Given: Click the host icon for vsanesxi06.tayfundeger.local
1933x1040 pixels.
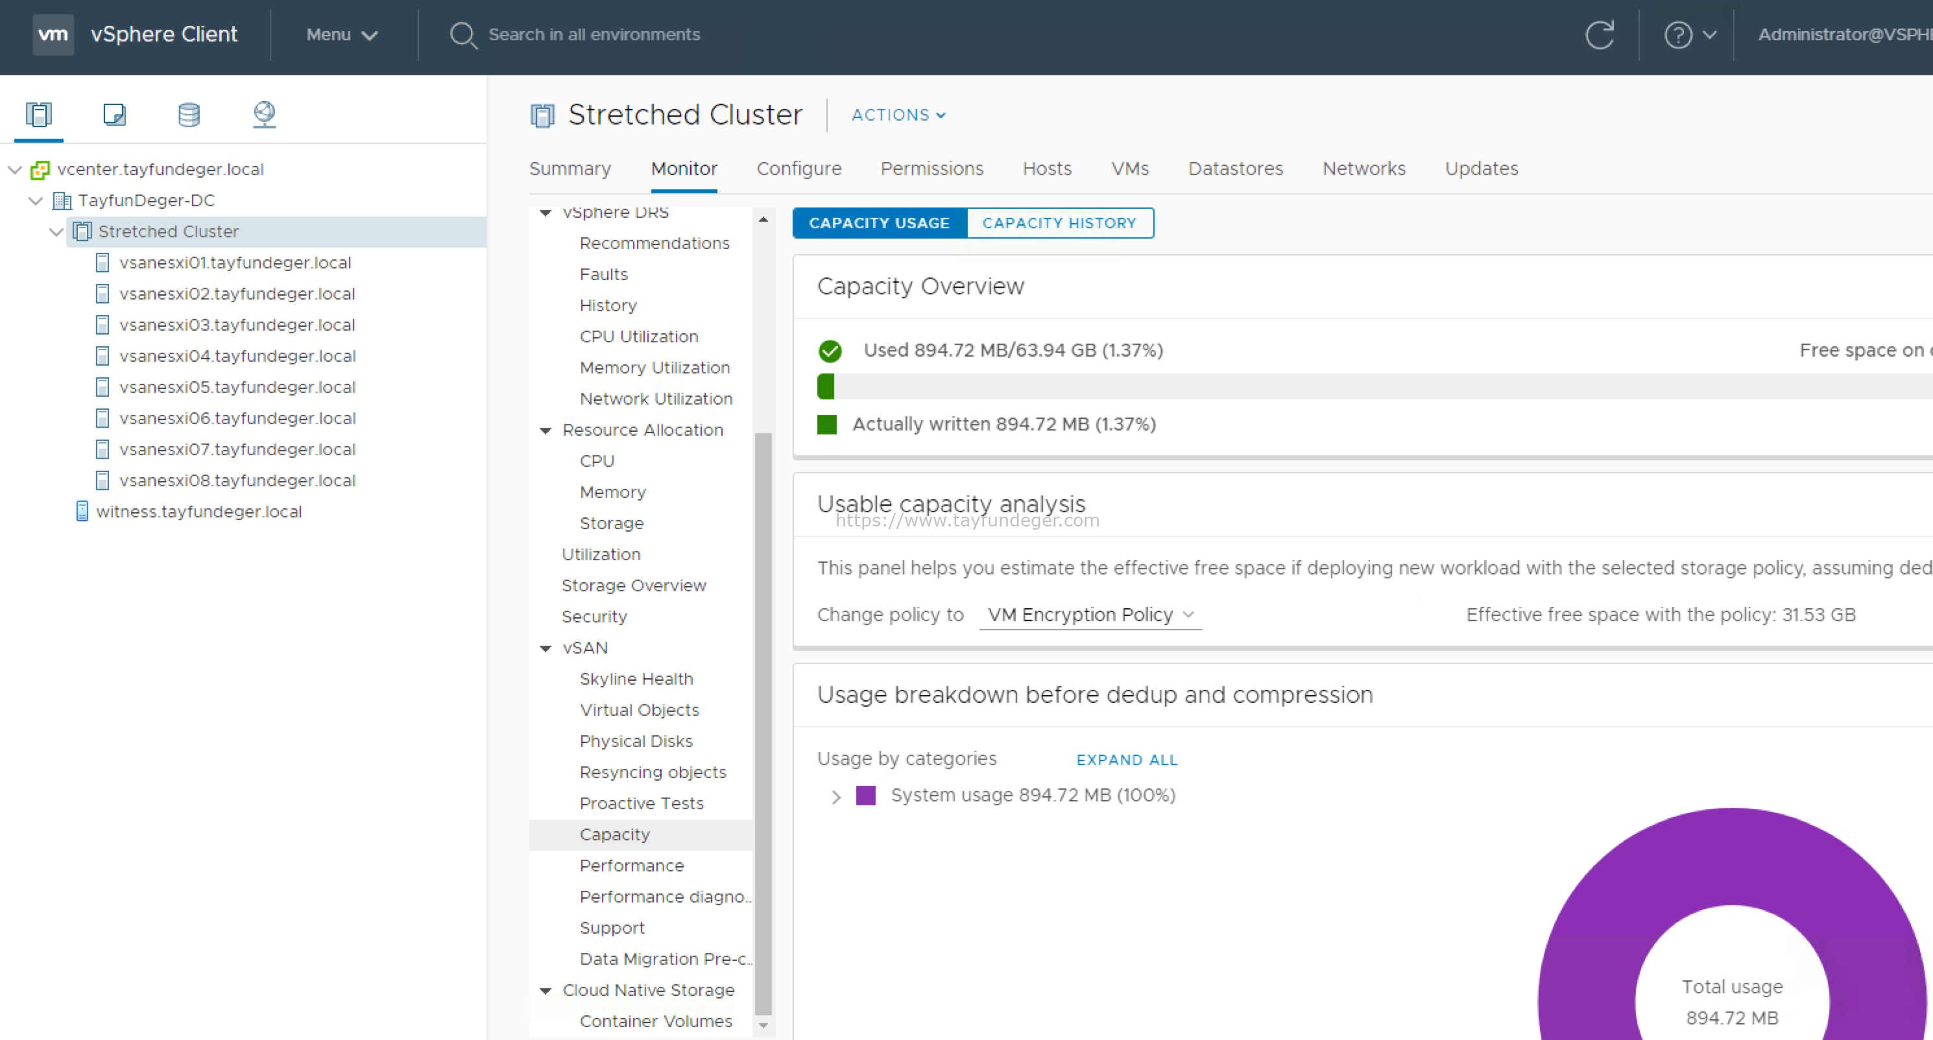Looking at the screenshot, I should click(x=102, y=418).
